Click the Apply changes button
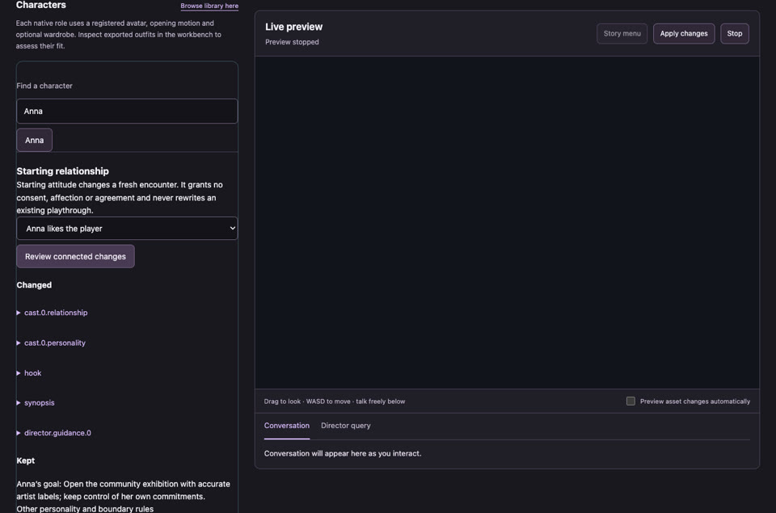The image size is (776, 513). click(684, 34)
